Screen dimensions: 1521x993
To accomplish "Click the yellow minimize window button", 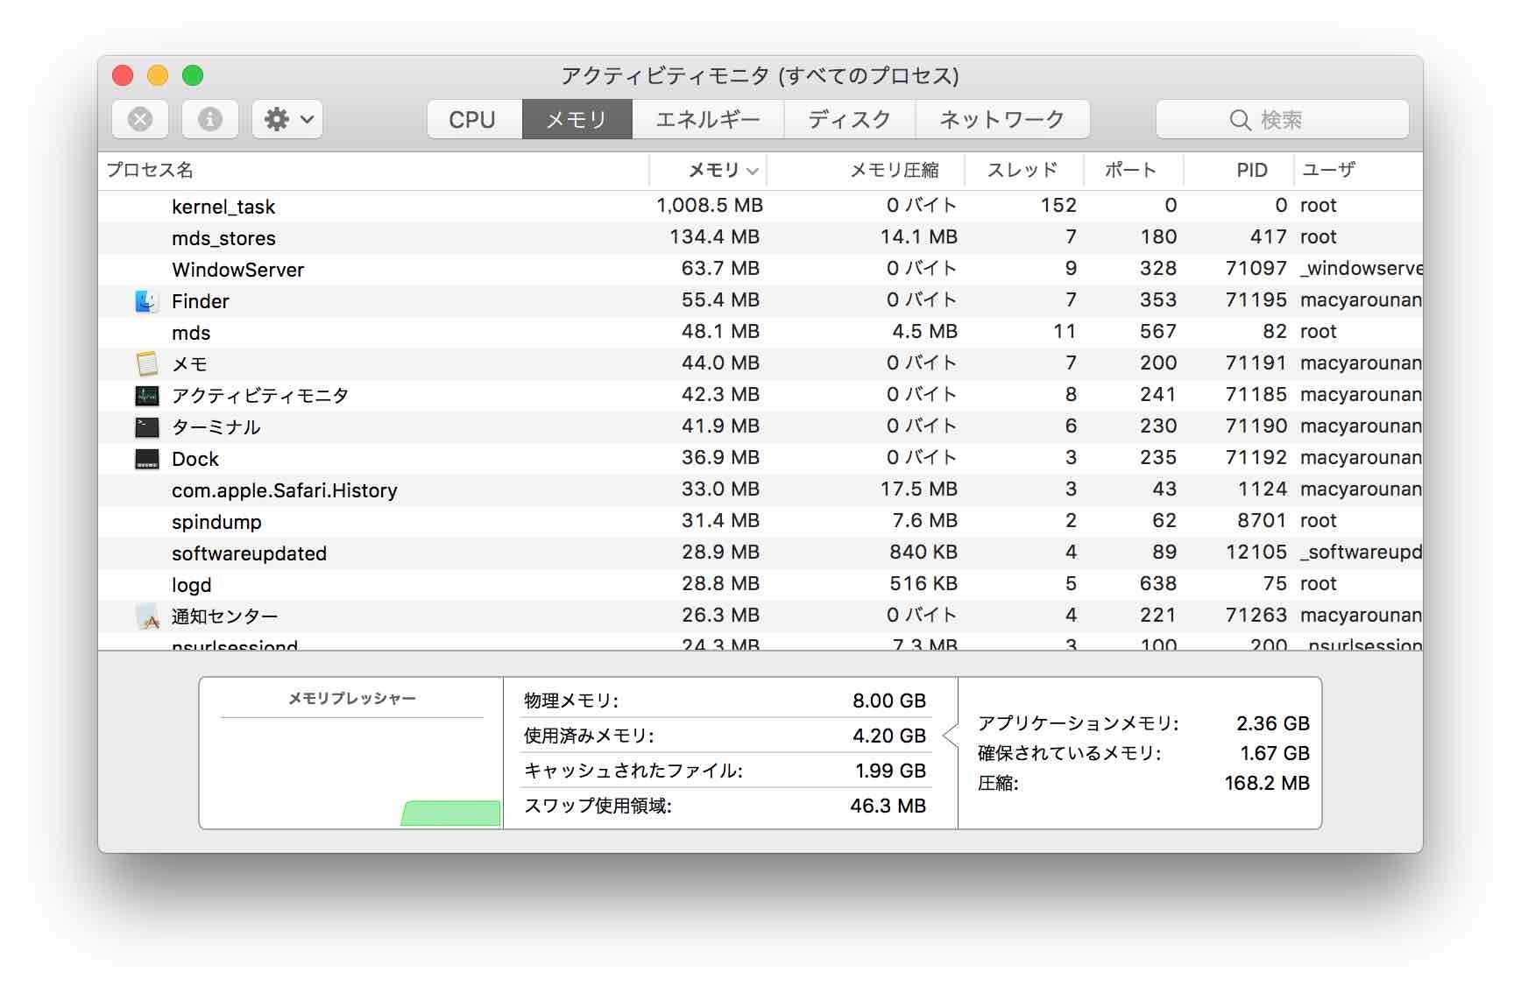I will (158, 75).
